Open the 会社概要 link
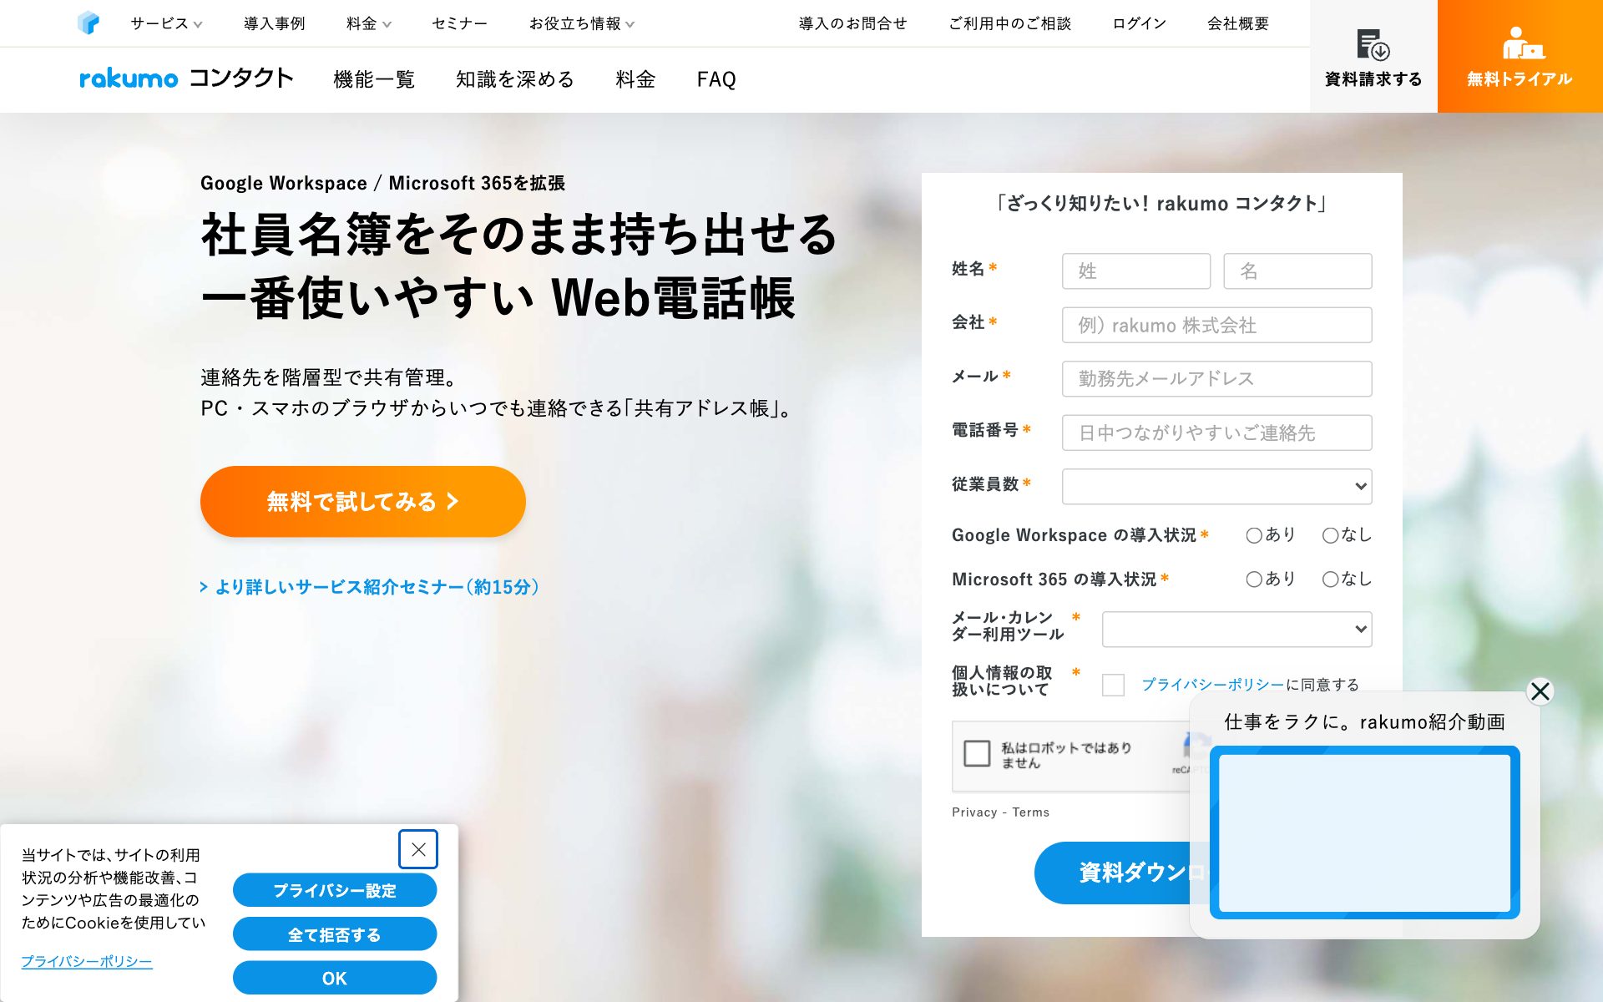The image size is (1603, 1002). [x=1238, y=23]
